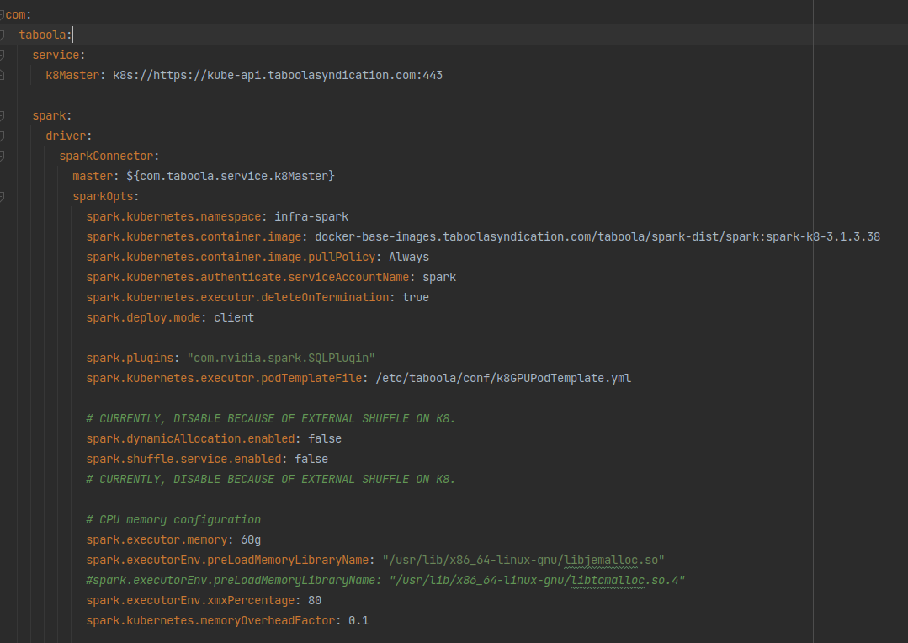908x643 pixels.
Task: Click the 'client' deploy mode value
Action: tap(234, 317)
